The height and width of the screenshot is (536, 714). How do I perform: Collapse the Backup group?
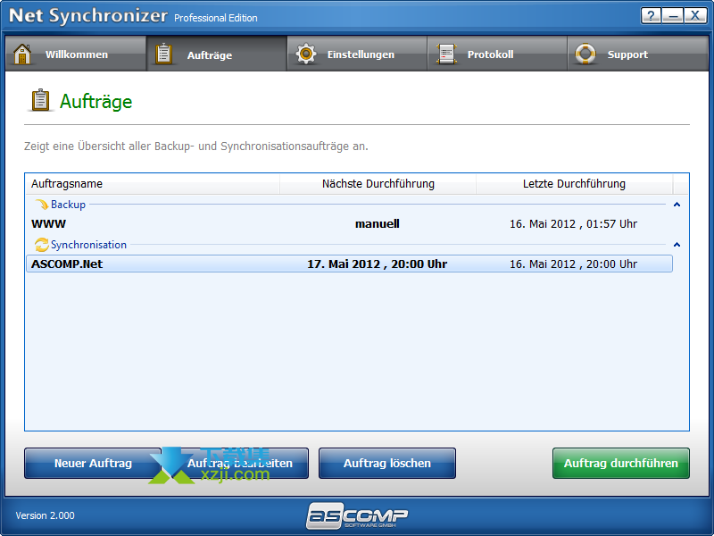click(677, 205)
